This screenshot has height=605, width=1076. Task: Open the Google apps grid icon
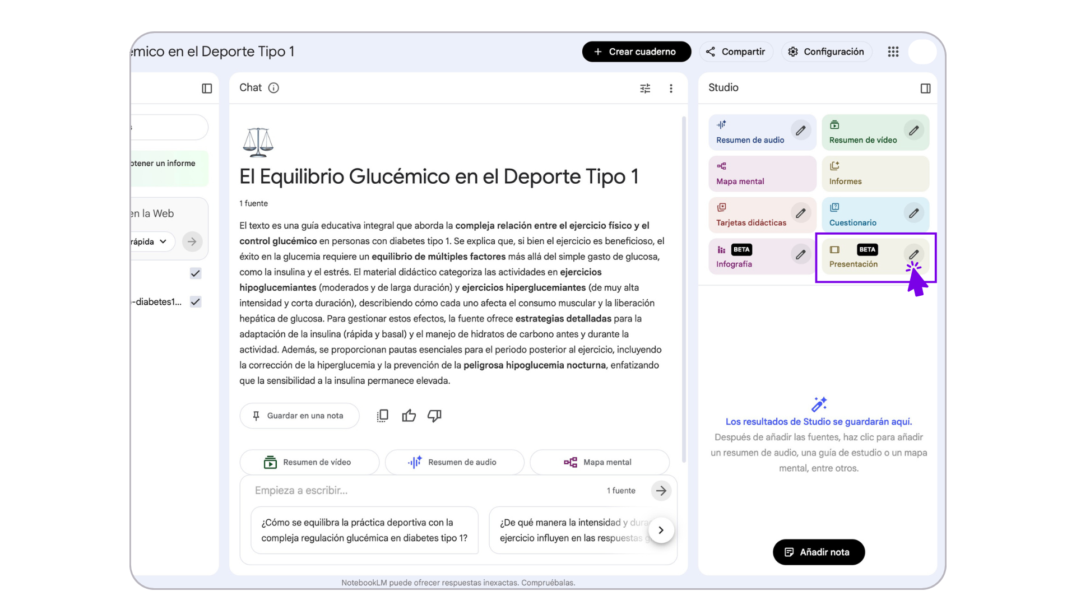coord(893,52)
